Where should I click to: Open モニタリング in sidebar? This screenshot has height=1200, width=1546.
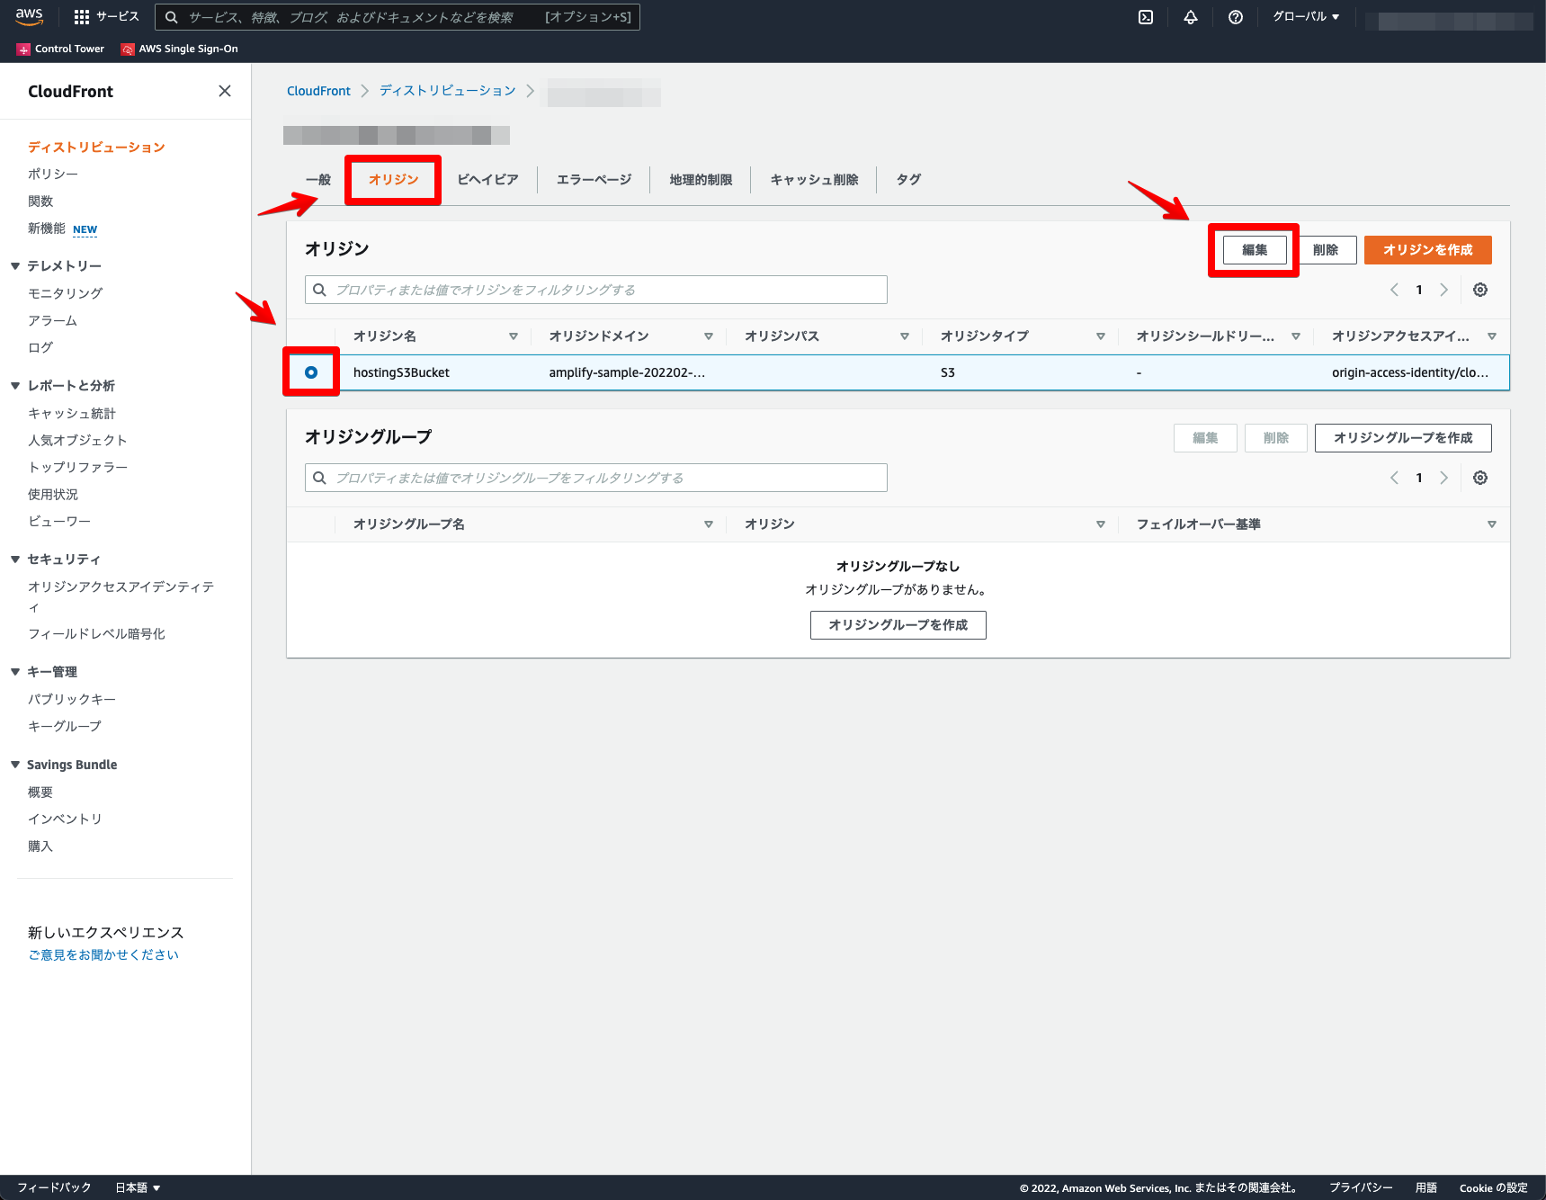(65, 293)
